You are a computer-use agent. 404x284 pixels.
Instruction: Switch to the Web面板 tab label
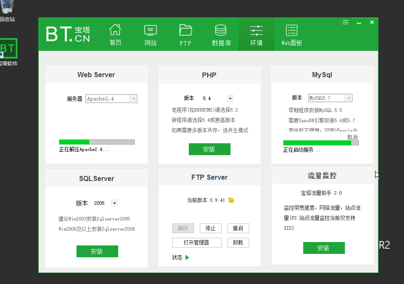(x=292, y=43)
